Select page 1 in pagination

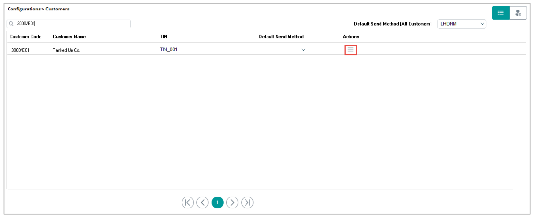click(x=217, y=203)
